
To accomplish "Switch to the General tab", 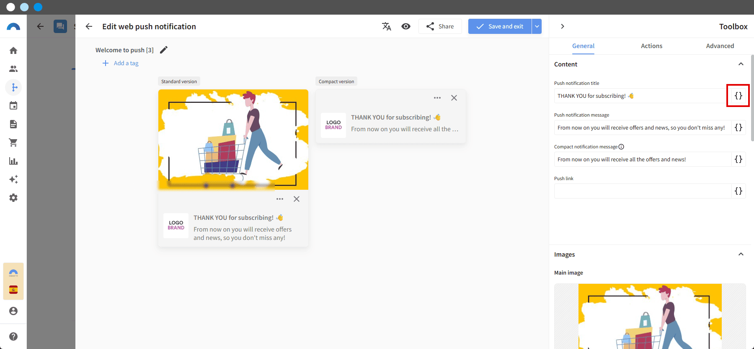I will click(583, 46).
